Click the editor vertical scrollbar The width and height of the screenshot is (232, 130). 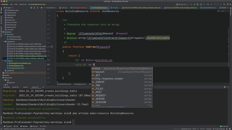229,47
